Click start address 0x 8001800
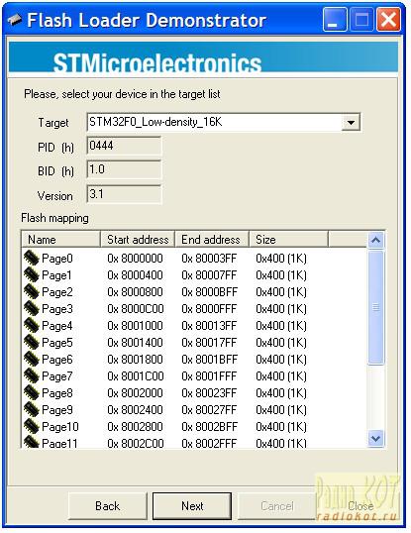Screen dimensions: 411x533 coord(136,360)
